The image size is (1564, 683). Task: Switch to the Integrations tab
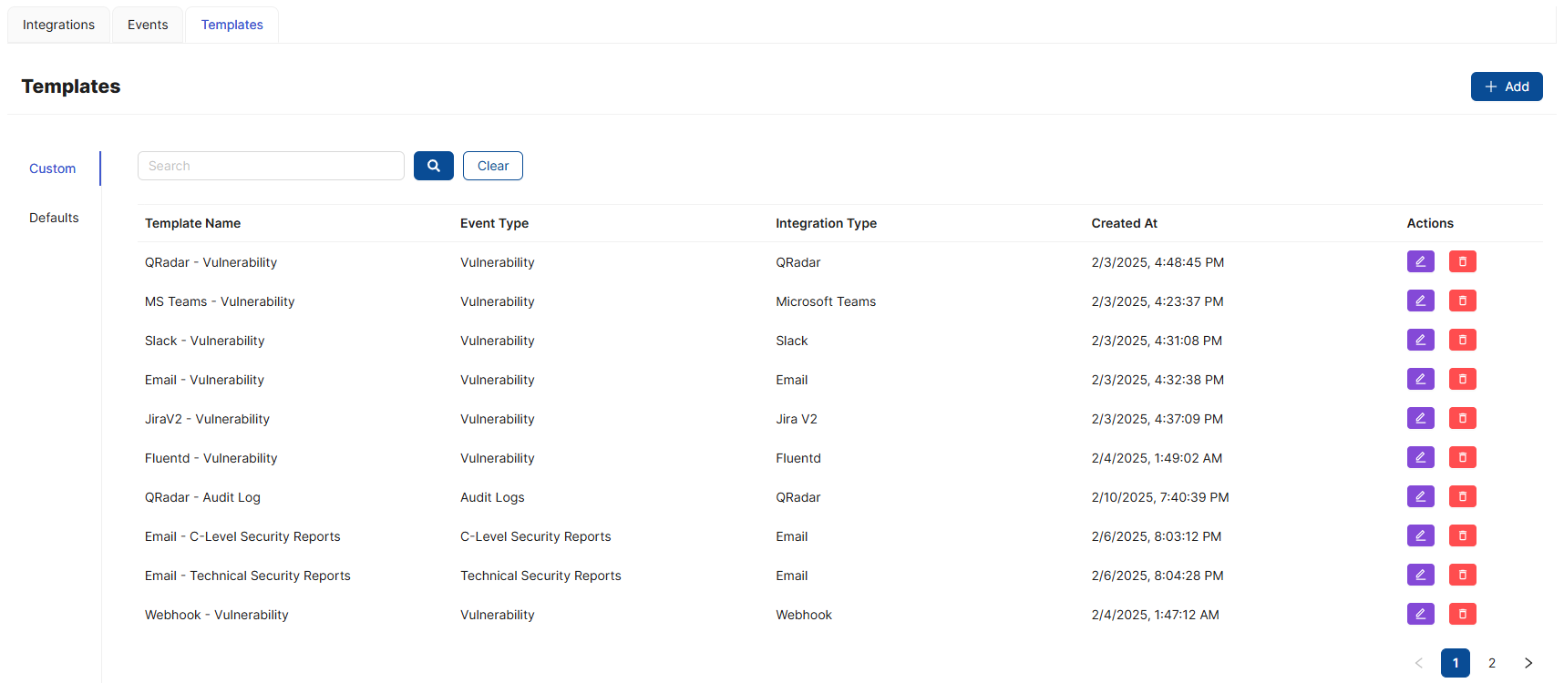click(x=58, y=25)
